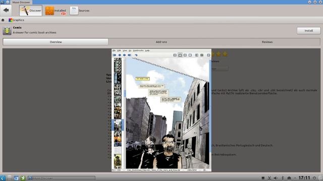This screenshot has width=323, height=181.
Task: Click the Muon Discover taskbar entry
Action: click(62, 178)
